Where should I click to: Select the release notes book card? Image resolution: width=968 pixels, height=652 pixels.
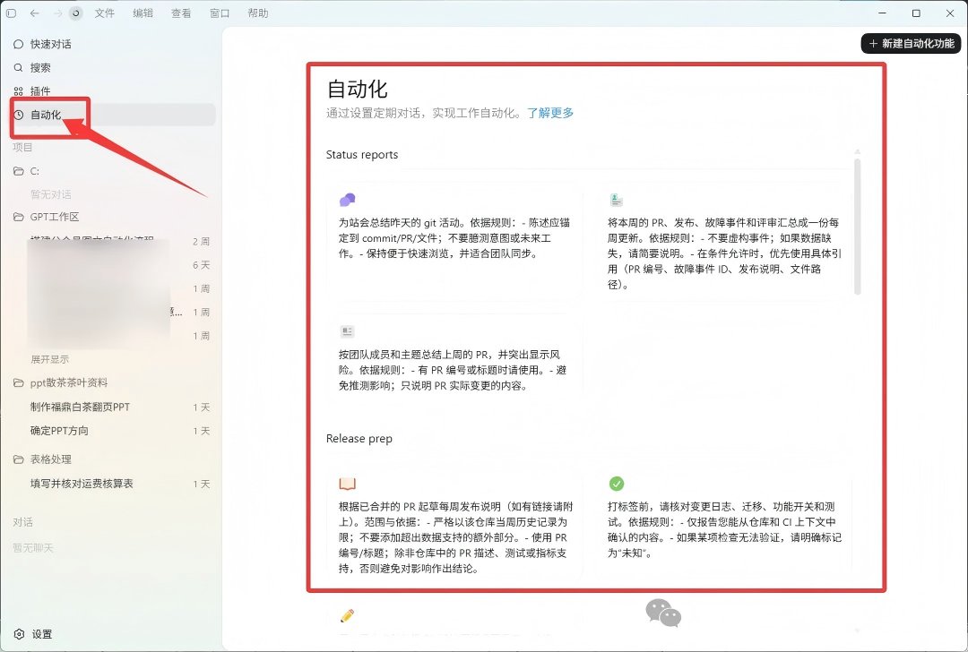click(454, 524)
